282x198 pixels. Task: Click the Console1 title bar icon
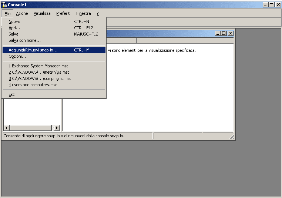click(x=4, y=5)
